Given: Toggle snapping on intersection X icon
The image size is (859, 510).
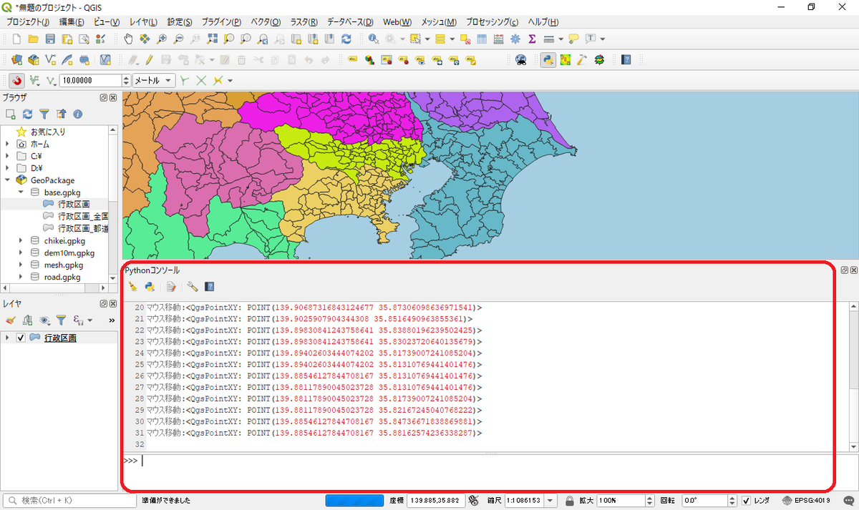Looking at the screenshot, I should [201, 81].
